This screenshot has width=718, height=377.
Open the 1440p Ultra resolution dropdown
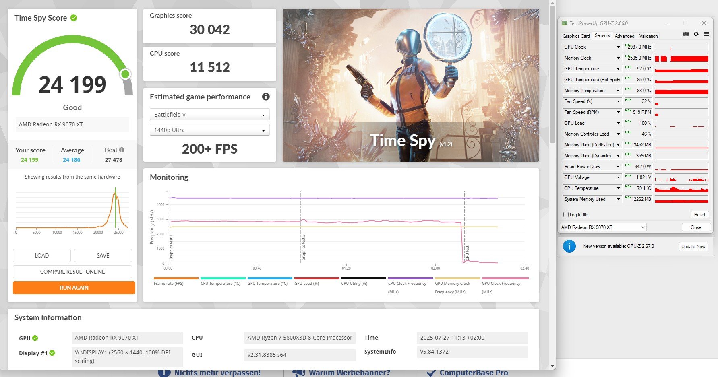coord(210,130)
